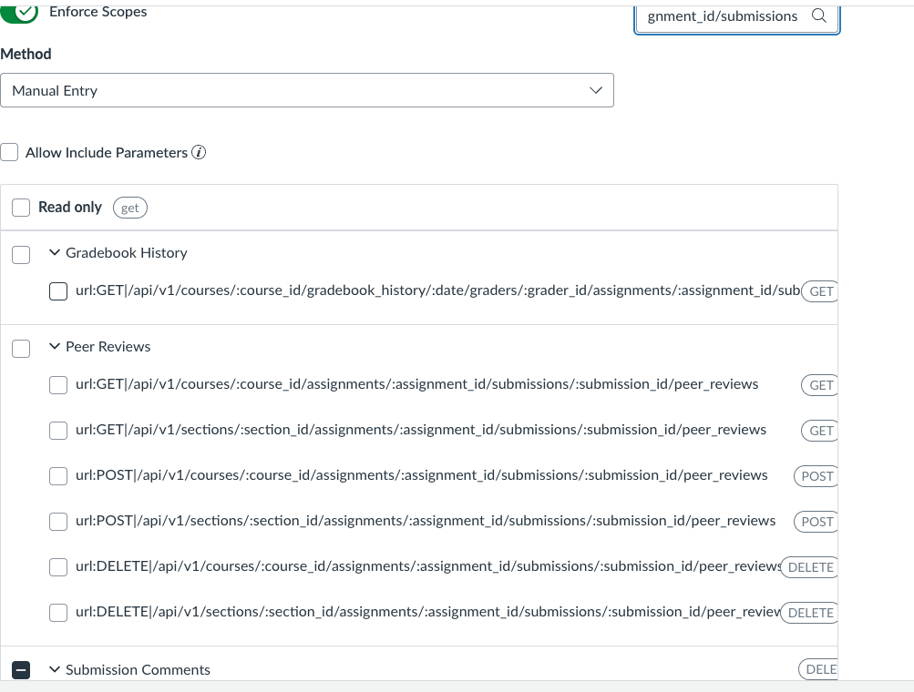914x692 pixels.
Task: Click the chevron arrow of the Method dropdown
Action: pos(596,90)
